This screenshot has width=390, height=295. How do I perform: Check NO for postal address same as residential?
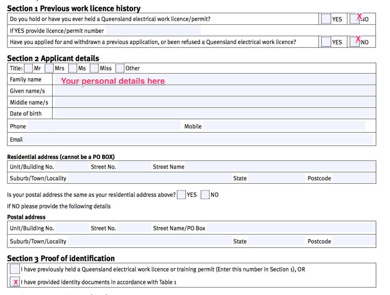pos(205,194)
